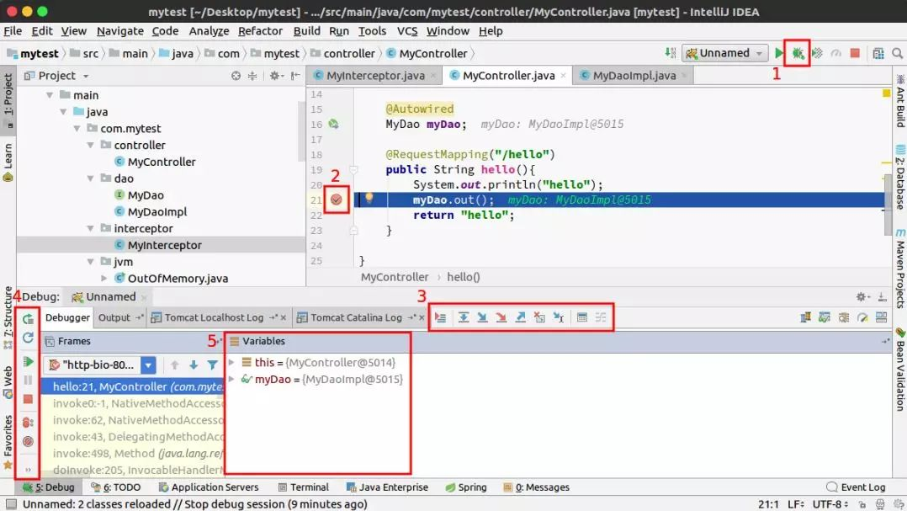The image size is (907, 511).
Task: Click Update application icon in debug sidebar
Action: pyautogui.click(x=28, y=338)
